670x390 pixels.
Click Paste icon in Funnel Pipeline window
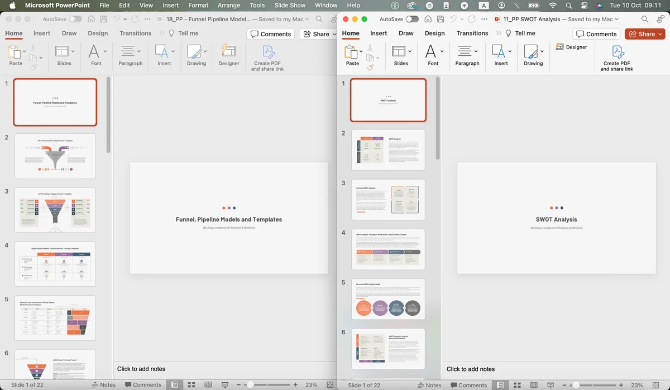click(14, 52)
